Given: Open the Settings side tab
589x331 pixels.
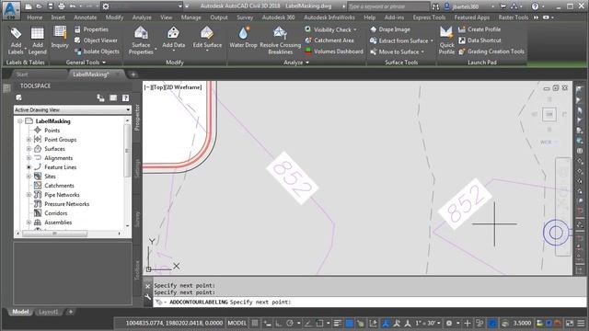Looking at the screenshot, I should coord(137,168).
